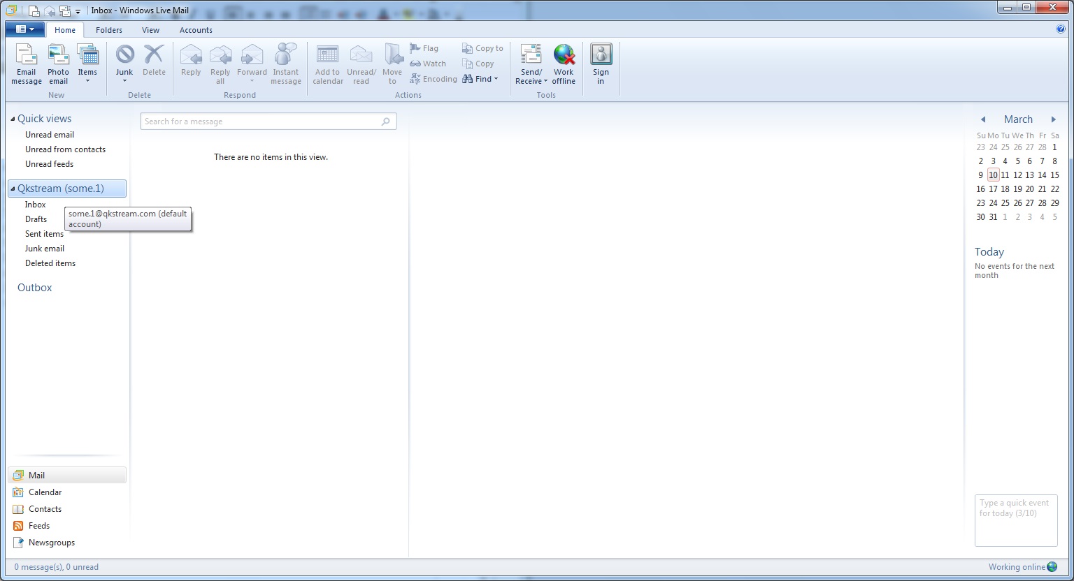This screenshot has height=581, width=1074.
Task: Click the Sign in button
Action: (x=601, y=64)
